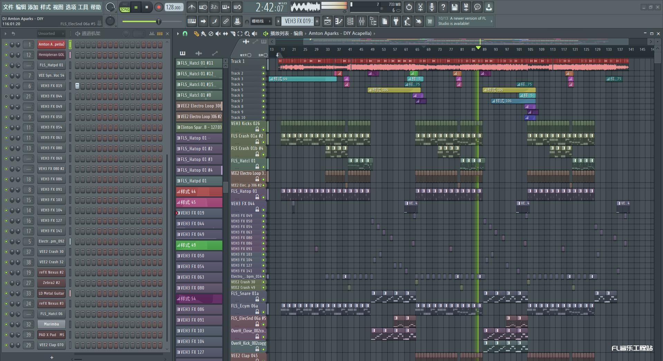
Task: Open the 帮助 (Help) menu
Action: (x=96, y=7)
